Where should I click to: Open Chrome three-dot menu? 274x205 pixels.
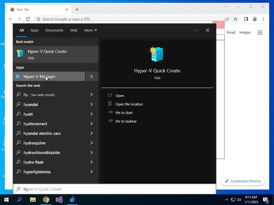tap(263, 19)
